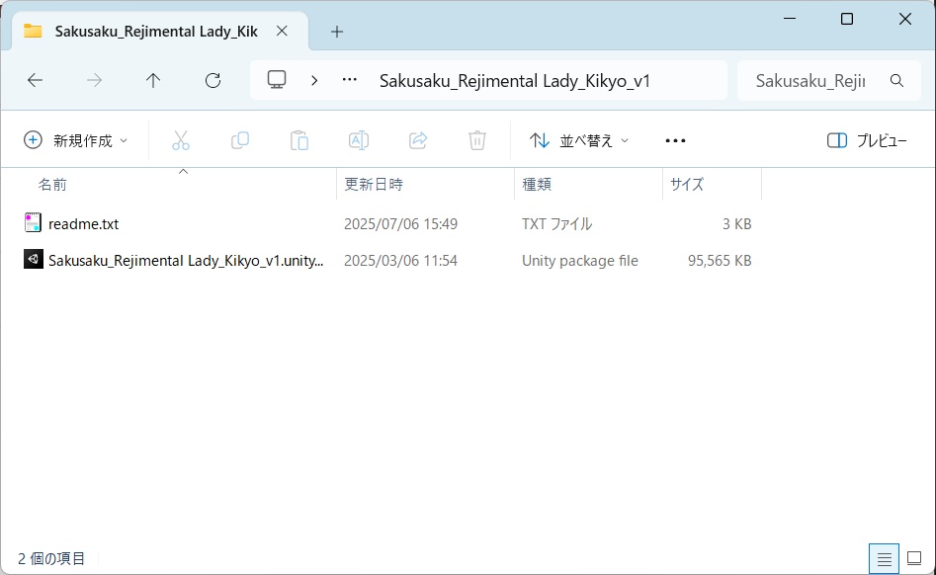The image size is (936, 575).
Task: Select the Sakusaku_Rejimental Lady_Kik tab
Action: tap(156, 32)
